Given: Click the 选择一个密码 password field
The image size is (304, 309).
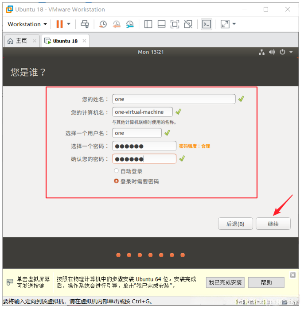Looking at the screenshot, I should [144, 146].
